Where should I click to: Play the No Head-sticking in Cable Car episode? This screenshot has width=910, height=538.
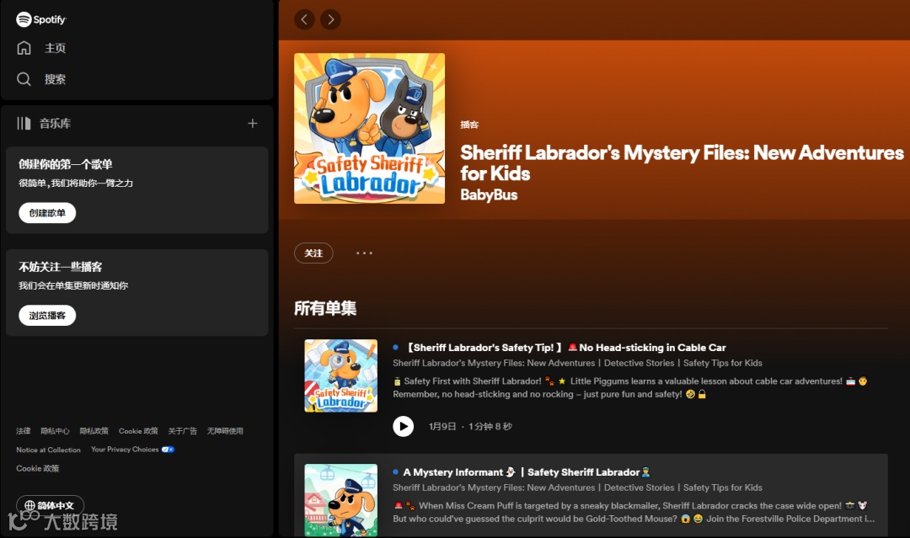pos(404,426)
